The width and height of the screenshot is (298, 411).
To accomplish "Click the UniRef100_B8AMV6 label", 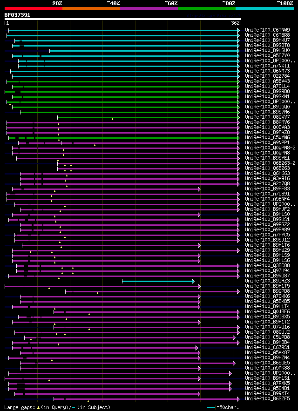I will click(267, 122).
